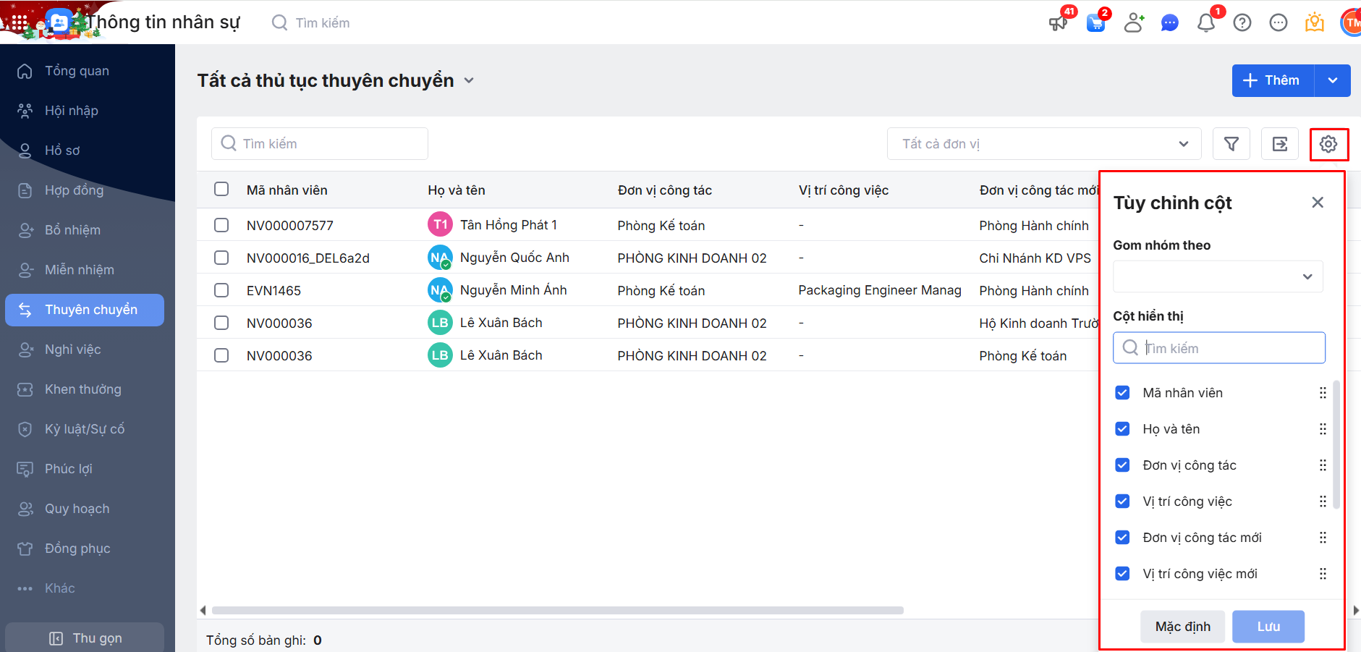The image size is (1361, 652).
Task: Save column settings with Lưu button
Action: (x=1268, y=627)
